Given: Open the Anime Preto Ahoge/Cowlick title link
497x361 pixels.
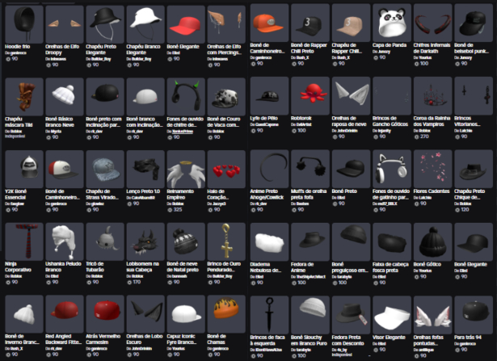Looking at the screenshot, I should pos(267,194).
